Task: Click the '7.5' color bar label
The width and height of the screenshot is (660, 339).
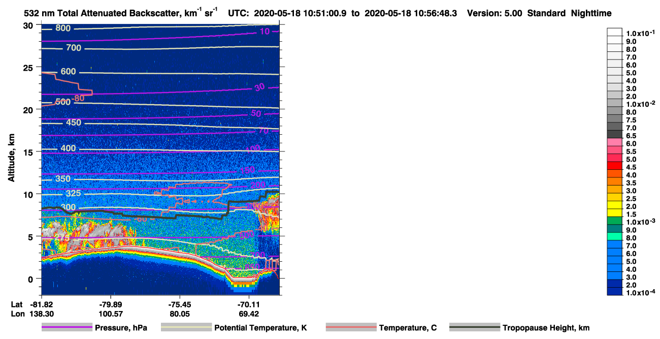Action: pos(630,120)
